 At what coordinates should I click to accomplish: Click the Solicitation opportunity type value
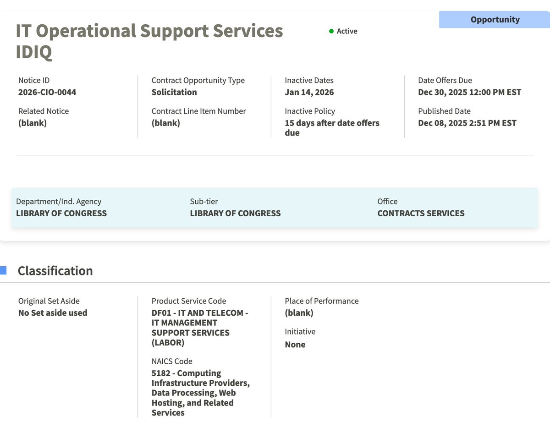click(174, 92)
